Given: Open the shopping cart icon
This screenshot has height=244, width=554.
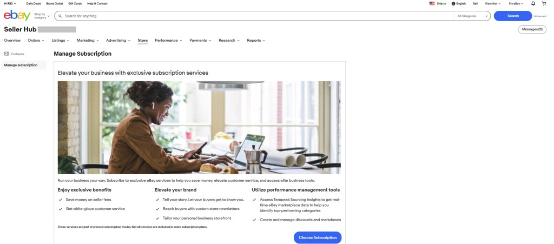Looking at the screenshot, I should (544, 4).
